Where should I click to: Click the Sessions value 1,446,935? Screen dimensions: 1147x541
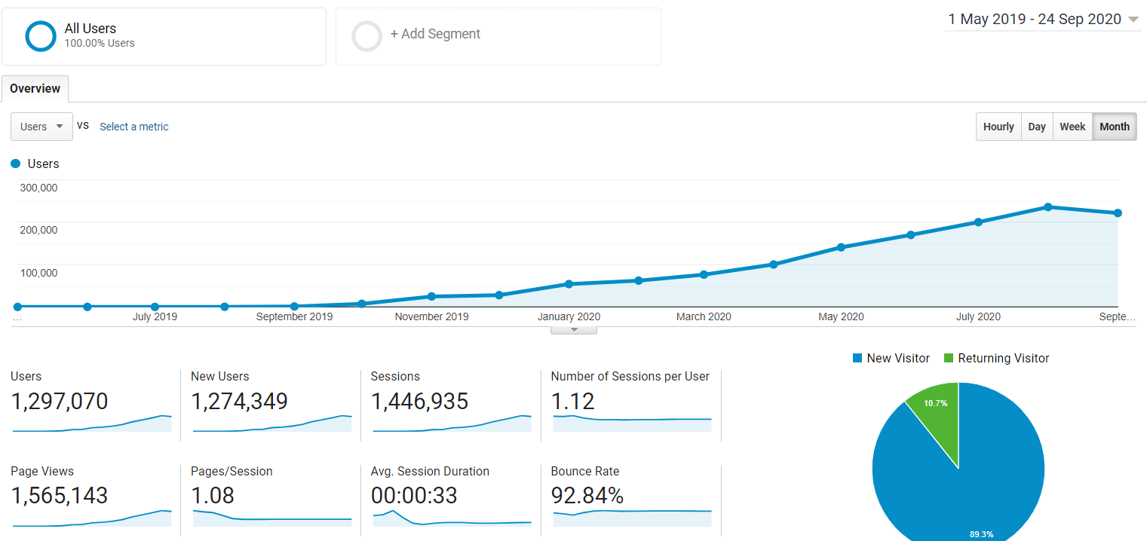419,401
